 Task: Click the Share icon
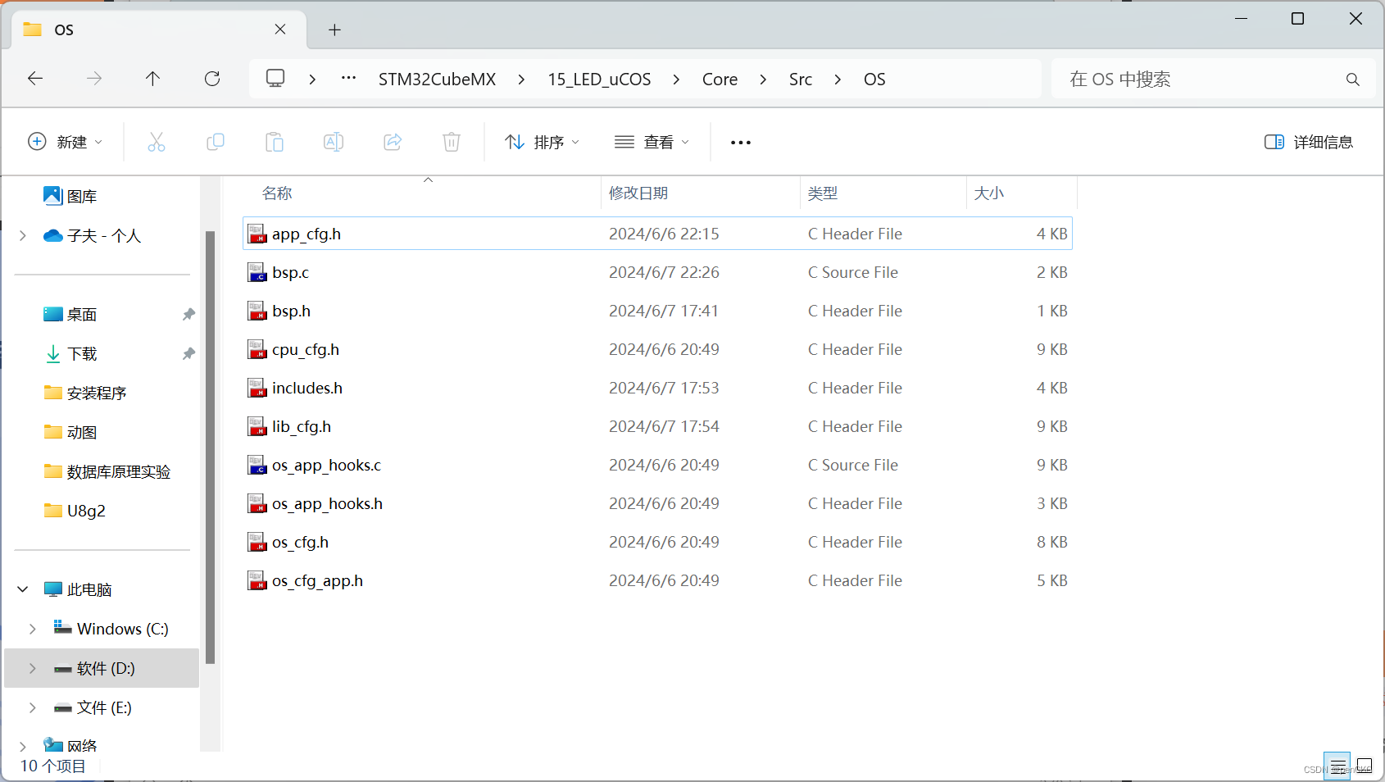click(x=393, y=142)
